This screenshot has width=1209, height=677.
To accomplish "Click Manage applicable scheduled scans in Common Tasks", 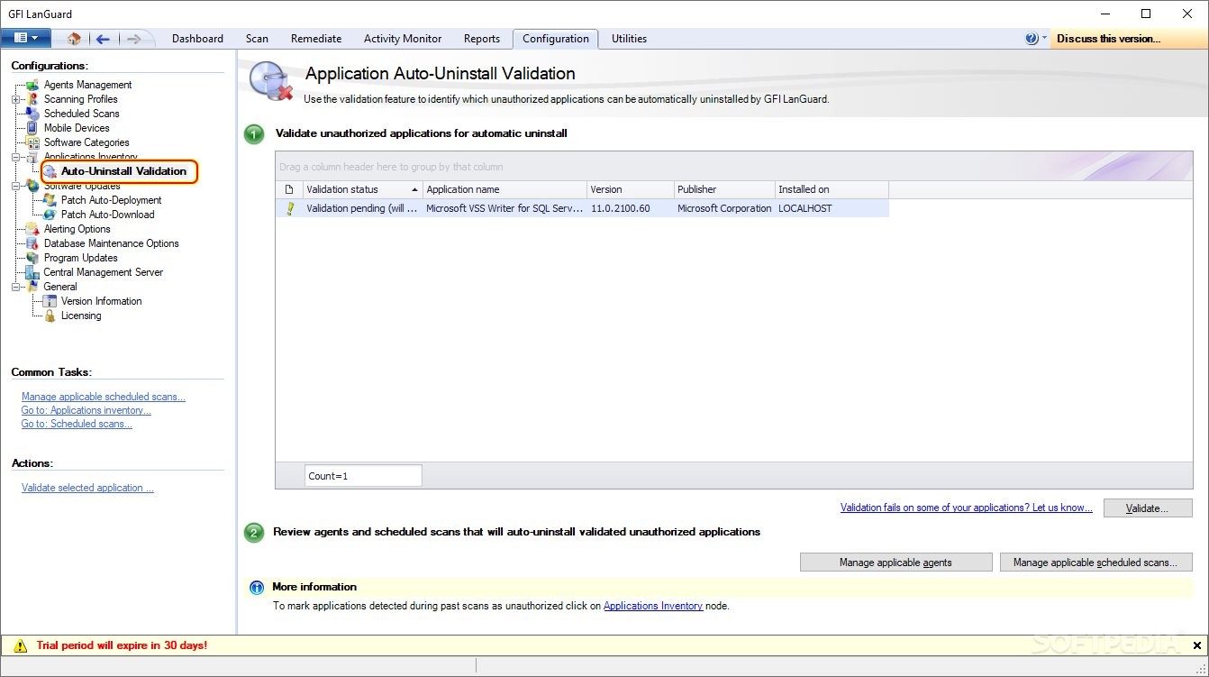I will tap(104, 397).
